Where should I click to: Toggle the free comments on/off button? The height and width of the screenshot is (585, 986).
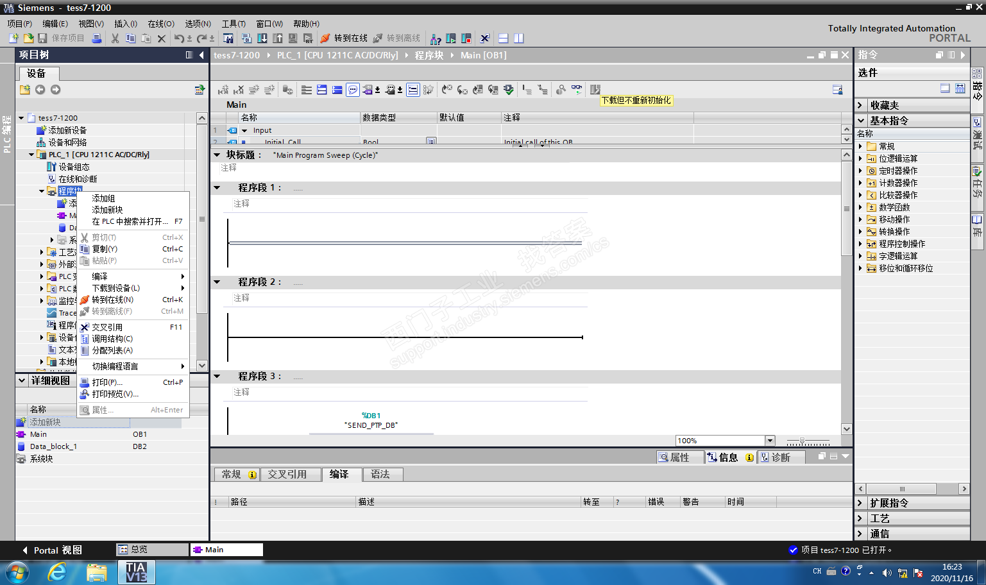[353, 90]
